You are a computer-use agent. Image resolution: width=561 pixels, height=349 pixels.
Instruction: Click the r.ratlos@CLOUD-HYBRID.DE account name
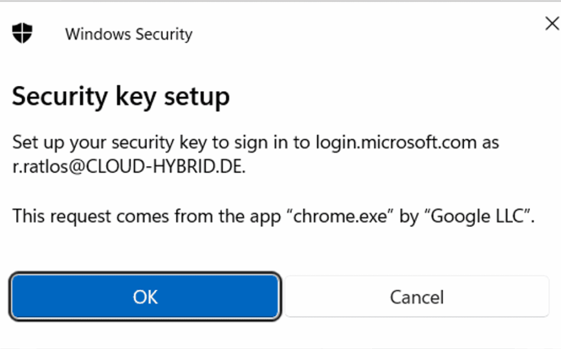tap(127, 167)
